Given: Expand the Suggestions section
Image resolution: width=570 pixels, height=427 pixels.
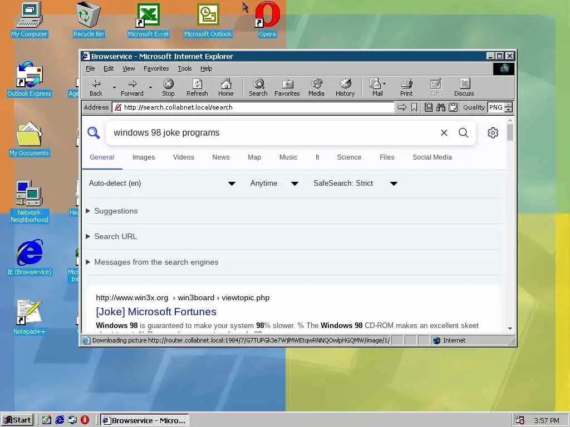Looking at the screenshot, I should 112,211.
